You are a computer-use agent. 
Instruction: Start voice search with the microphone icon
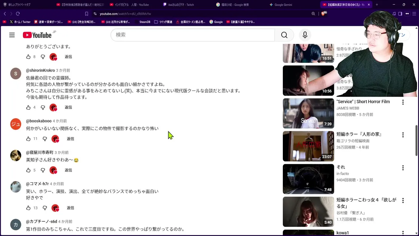(x=305, y=35)
